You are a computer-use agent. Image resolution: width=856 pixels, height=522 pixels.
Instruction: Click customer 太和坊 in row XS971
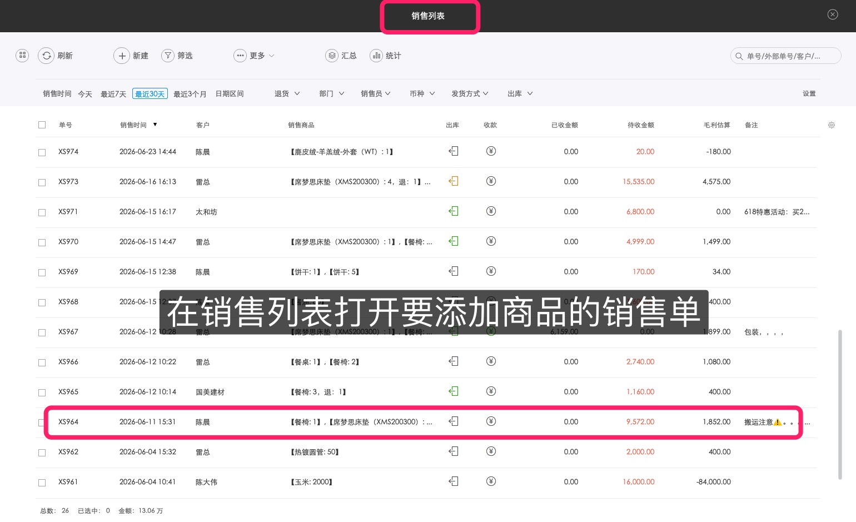pos(206,212)
